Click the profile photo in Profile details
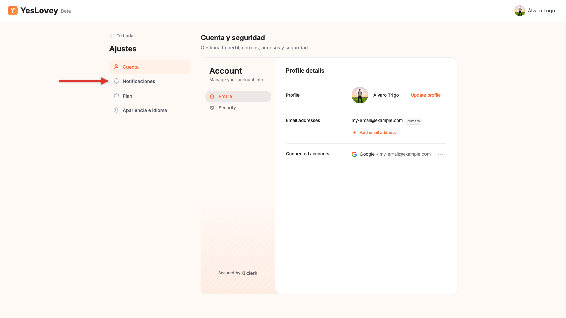 [x=360, y=95]
